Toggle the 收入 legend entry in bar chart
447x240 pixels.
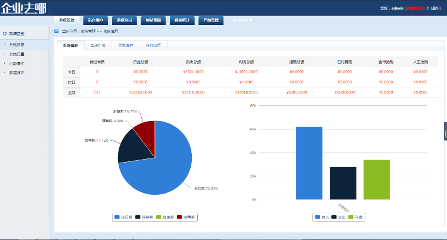(322, 217)
